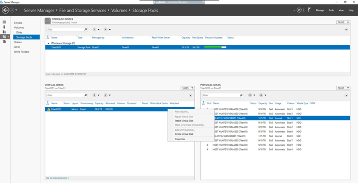Open the Disks page
358x183 pixels.
(19, 32)
